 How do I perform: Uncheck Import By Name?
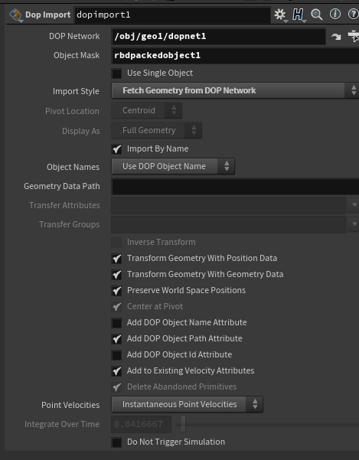pos(116,149)
